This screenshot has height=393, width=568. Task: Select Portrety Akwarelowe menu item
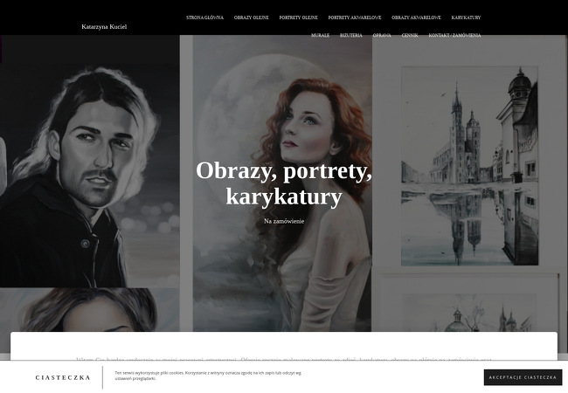(x=354, y=17)
